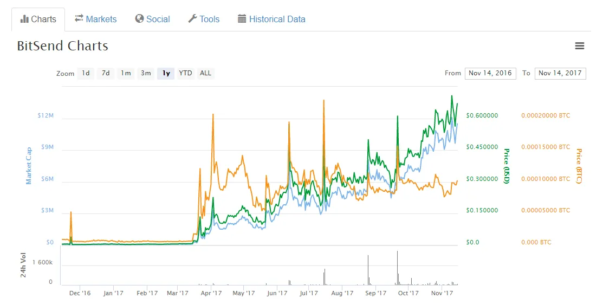The width and height of the screenshot is (616, 305).
Task: Switch to the Markets tab
Action: pyautogui.click(x=96, y=19)
